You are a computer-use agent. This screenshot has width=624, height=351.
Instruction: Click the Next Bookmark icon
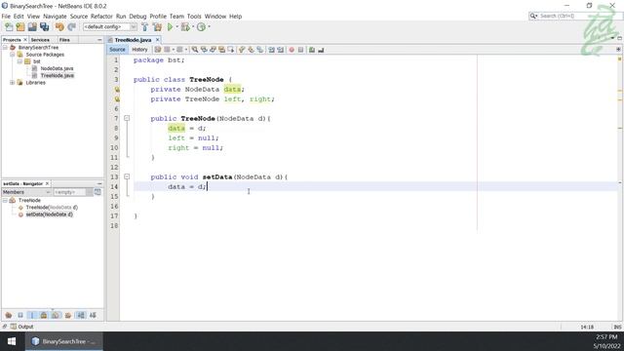(x=251, y=50)
